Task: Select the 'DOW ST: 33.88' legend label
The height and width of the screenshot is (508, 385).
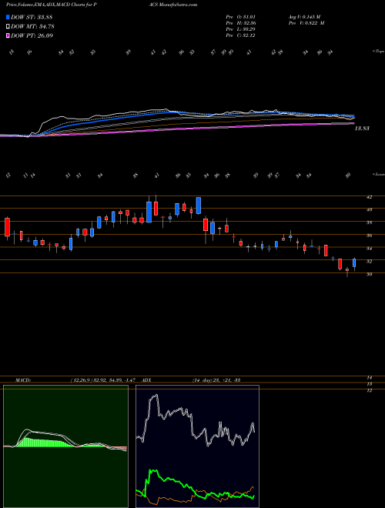Action: pyautogui.click(x=32, y=17)
